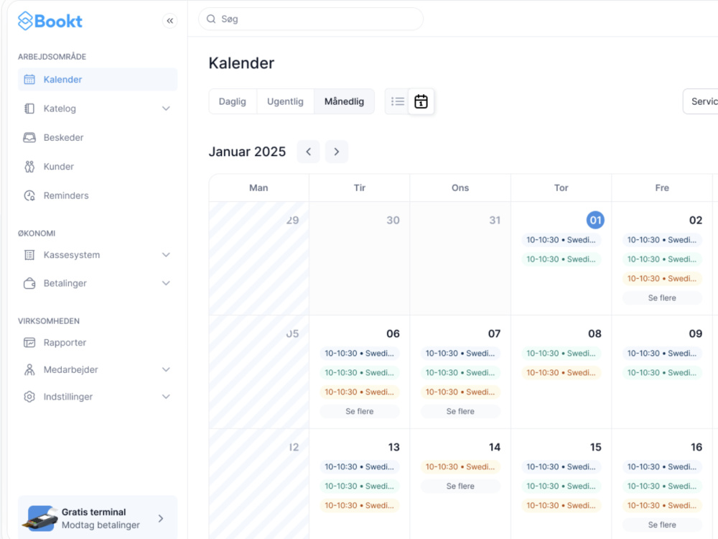This screenshot has width=718, height=539.
Task: Open green event on day 06
Action: 360,372
